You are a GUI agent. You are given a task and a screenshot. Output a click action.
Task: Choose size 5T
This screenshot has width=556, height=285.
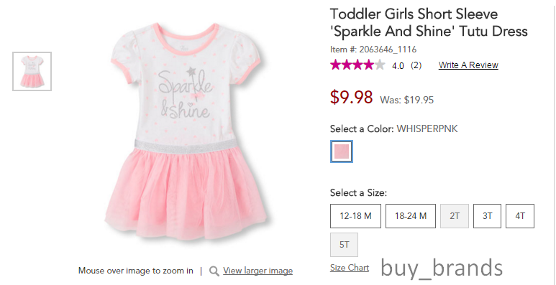click(x=344, y=245)
